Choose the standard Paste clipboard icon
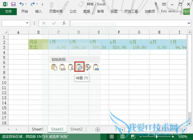This screenshot has width=193, height=140. click(54, 67)
